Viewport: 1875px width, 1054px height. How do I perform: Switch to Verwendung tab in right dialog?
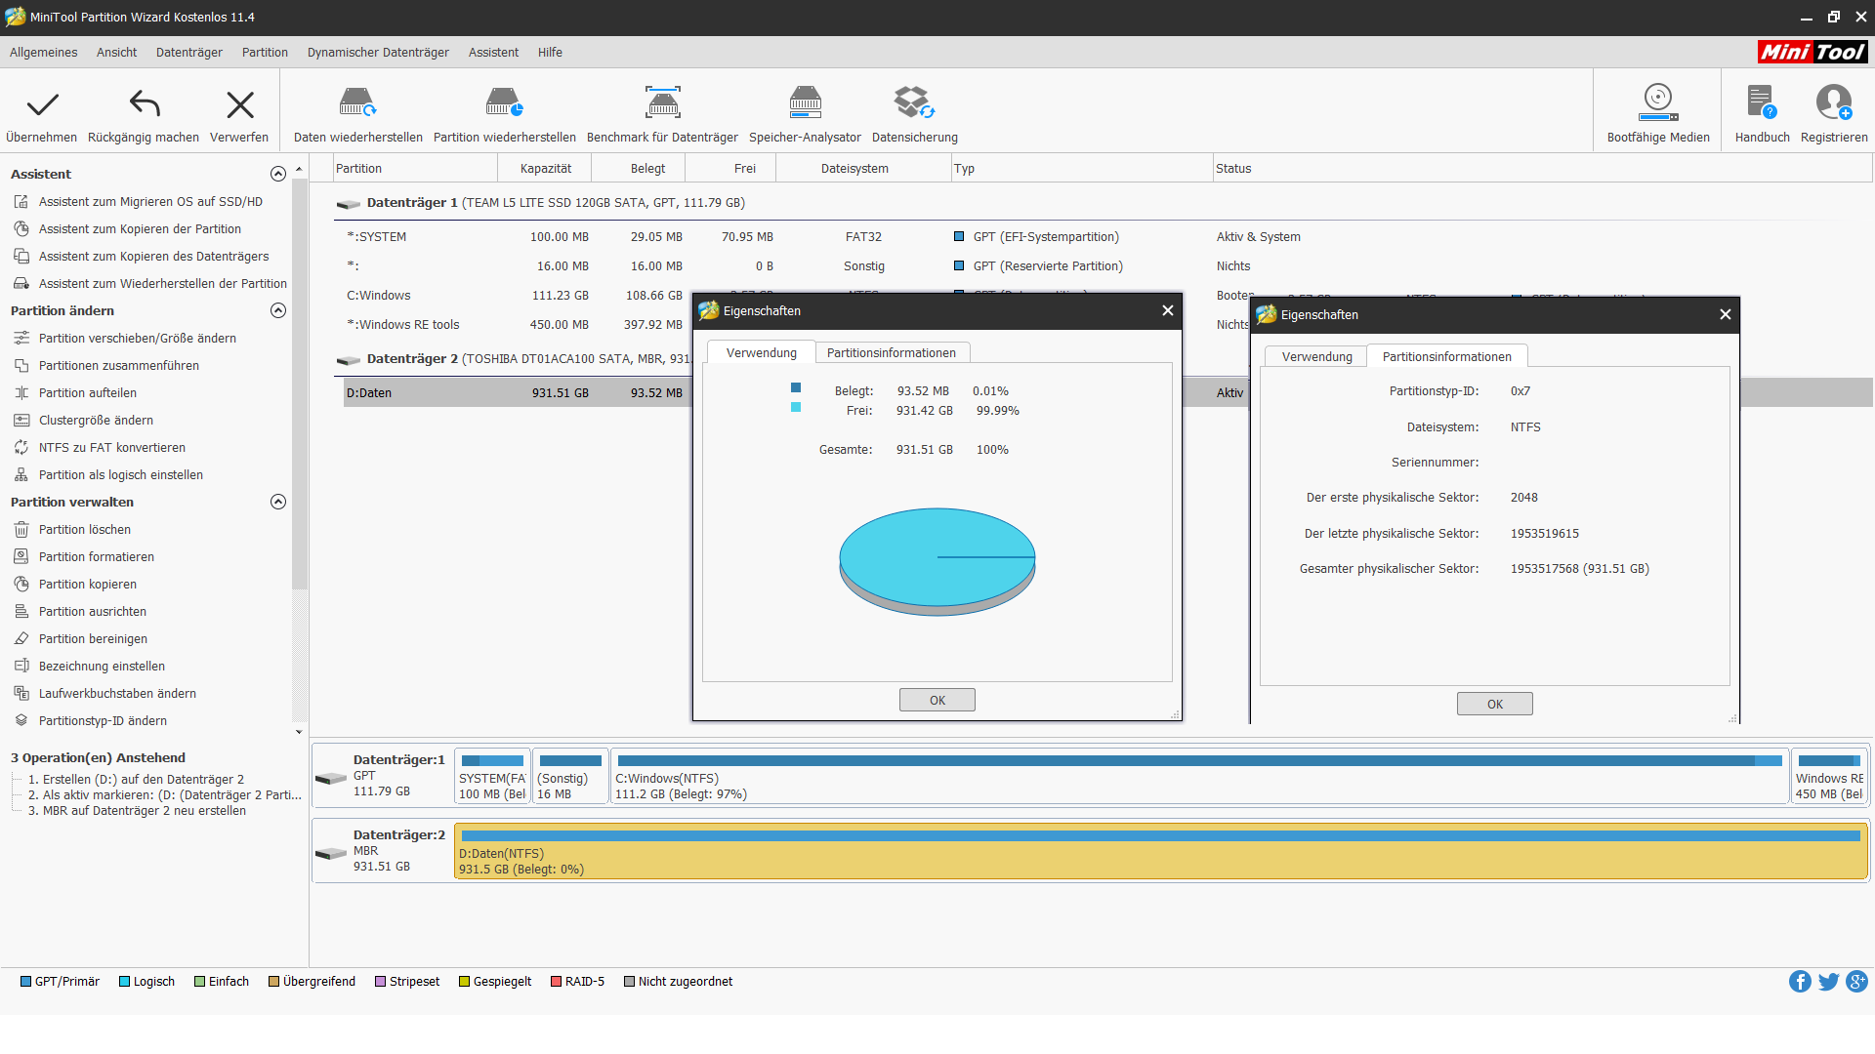pyautogui.click(x=1316, y=357)
